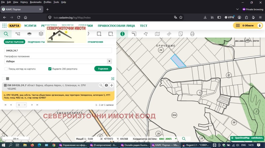Zoom to all results extent icon
This screenshot has height=148, width=265.
(x=113, y=78)
